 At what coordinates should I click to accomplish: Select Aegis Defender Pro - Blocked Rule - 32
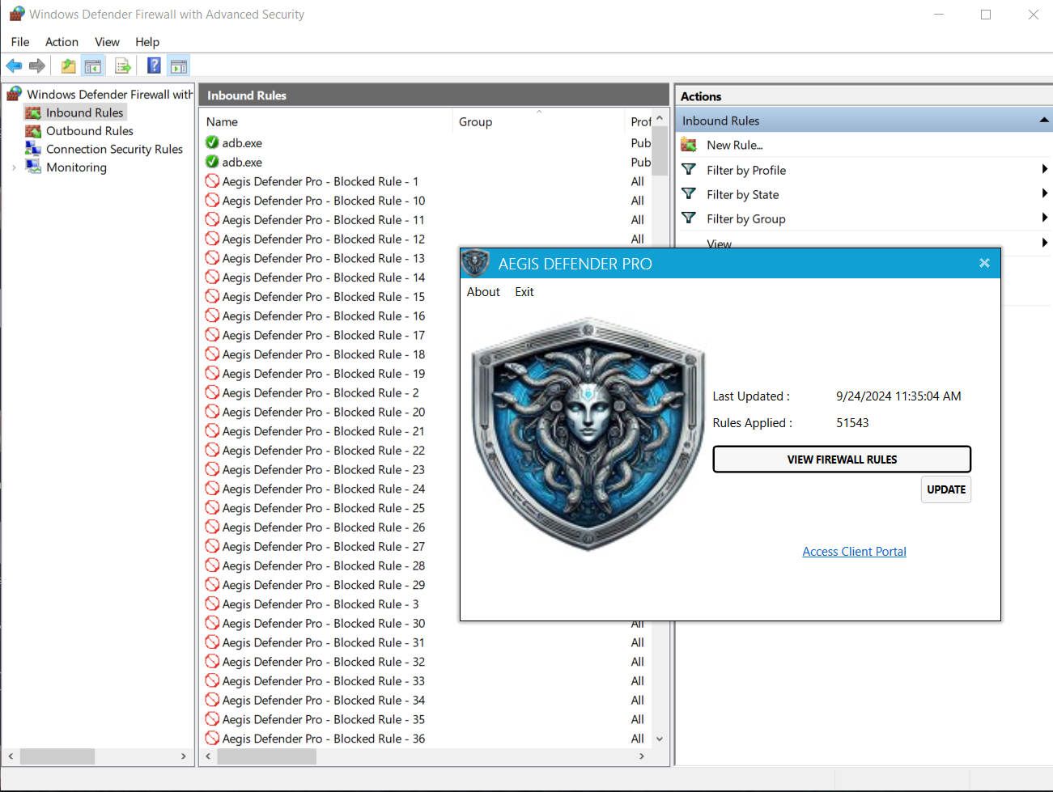coord(323,662)
